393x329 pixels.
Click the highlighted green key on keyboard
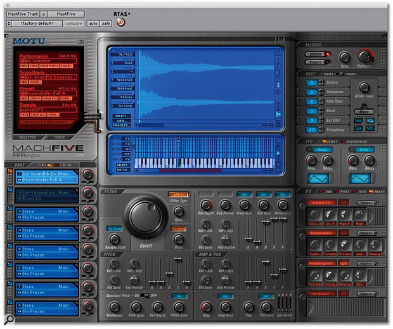click(x=179, y=163)
